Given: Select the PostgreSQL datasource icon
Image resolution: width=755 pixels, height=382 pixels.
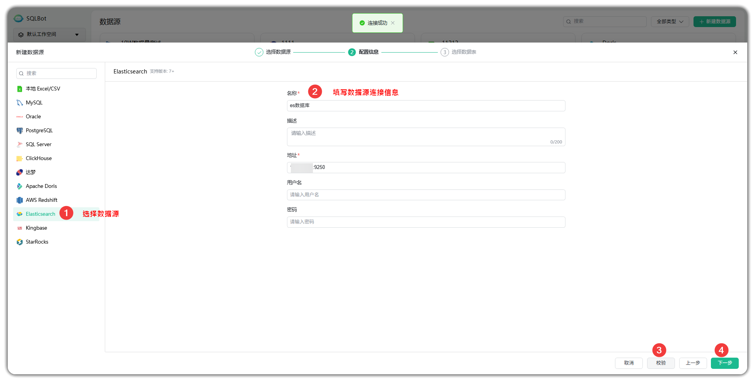Looking at the screenshot, I should pos(20,130).
